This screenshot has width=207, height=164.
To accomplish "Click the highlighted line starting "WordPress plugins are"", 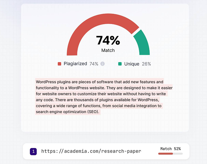I will (99, 82).
